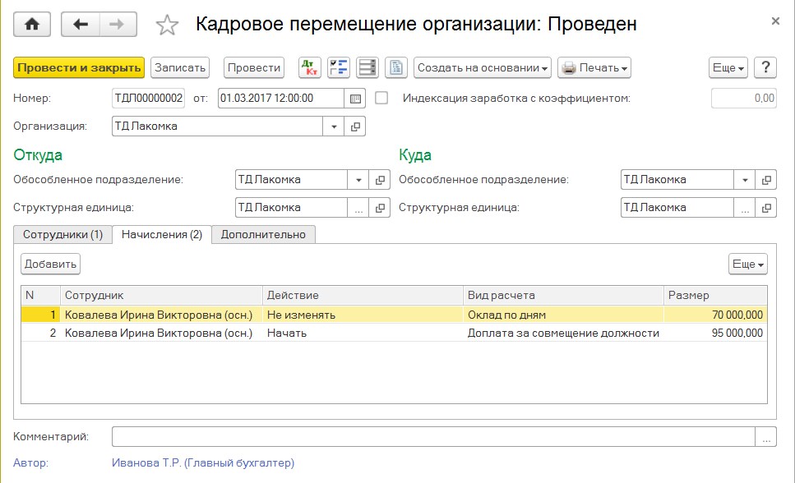Viewport: 795px width, 483px height.
Task: Switch to the Сотрудники (1) tab
Action: point(62,235)
